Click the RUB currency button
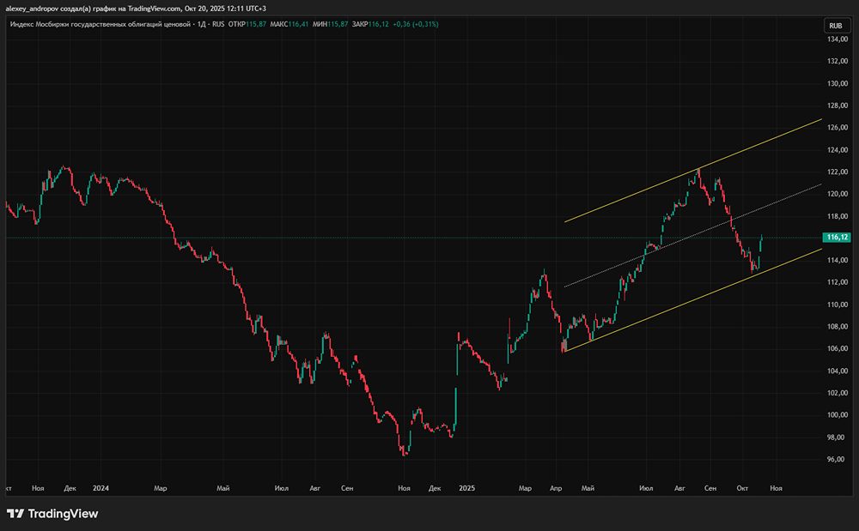The image size is (859, 531). (836, 26)
